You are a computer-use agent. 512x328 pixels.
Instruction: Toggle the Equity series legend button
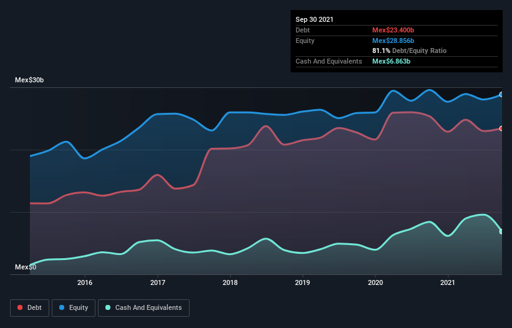74,308
